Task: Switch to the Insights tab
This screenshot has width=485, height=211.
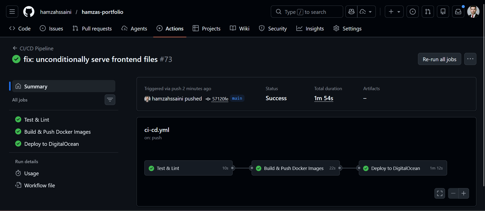Action: click(x=310, y=28)
